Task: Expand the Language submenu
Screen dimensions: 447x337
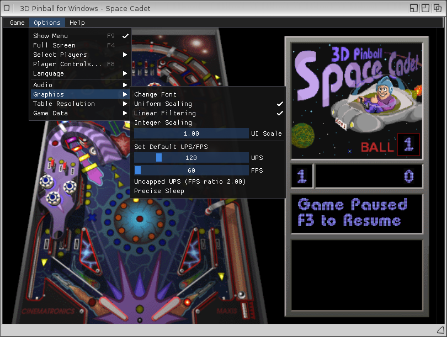Action: pyautogui.click(x=49, y=73)
